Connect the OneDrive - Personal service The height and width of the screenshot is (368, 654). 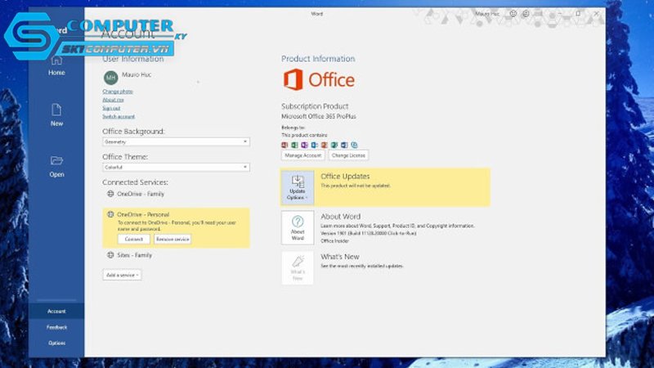click(x=134, y=239)
